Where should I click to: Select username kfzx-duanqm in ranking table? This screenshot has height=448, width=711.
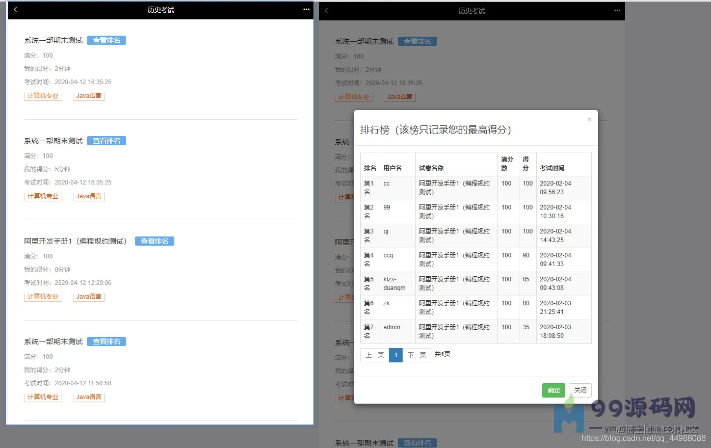[x=394, y=283]
